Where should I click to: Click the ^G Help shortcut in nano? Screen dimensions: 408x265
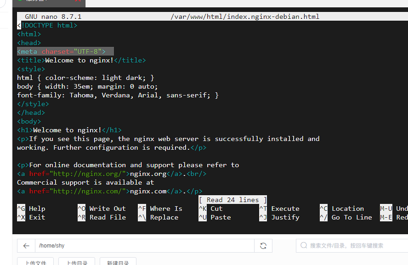tap(31, 209)
